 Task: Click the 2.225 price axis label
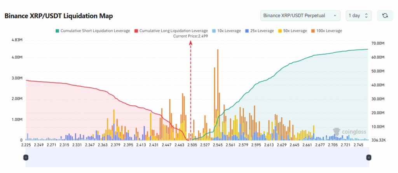[26, 145]
